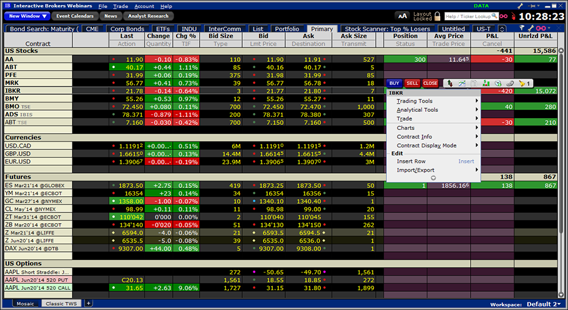The height and width of the screenshot is (310, 568).
Task: Click the magnifier icon in Ticker Lookup
Action: pos(494,16)
